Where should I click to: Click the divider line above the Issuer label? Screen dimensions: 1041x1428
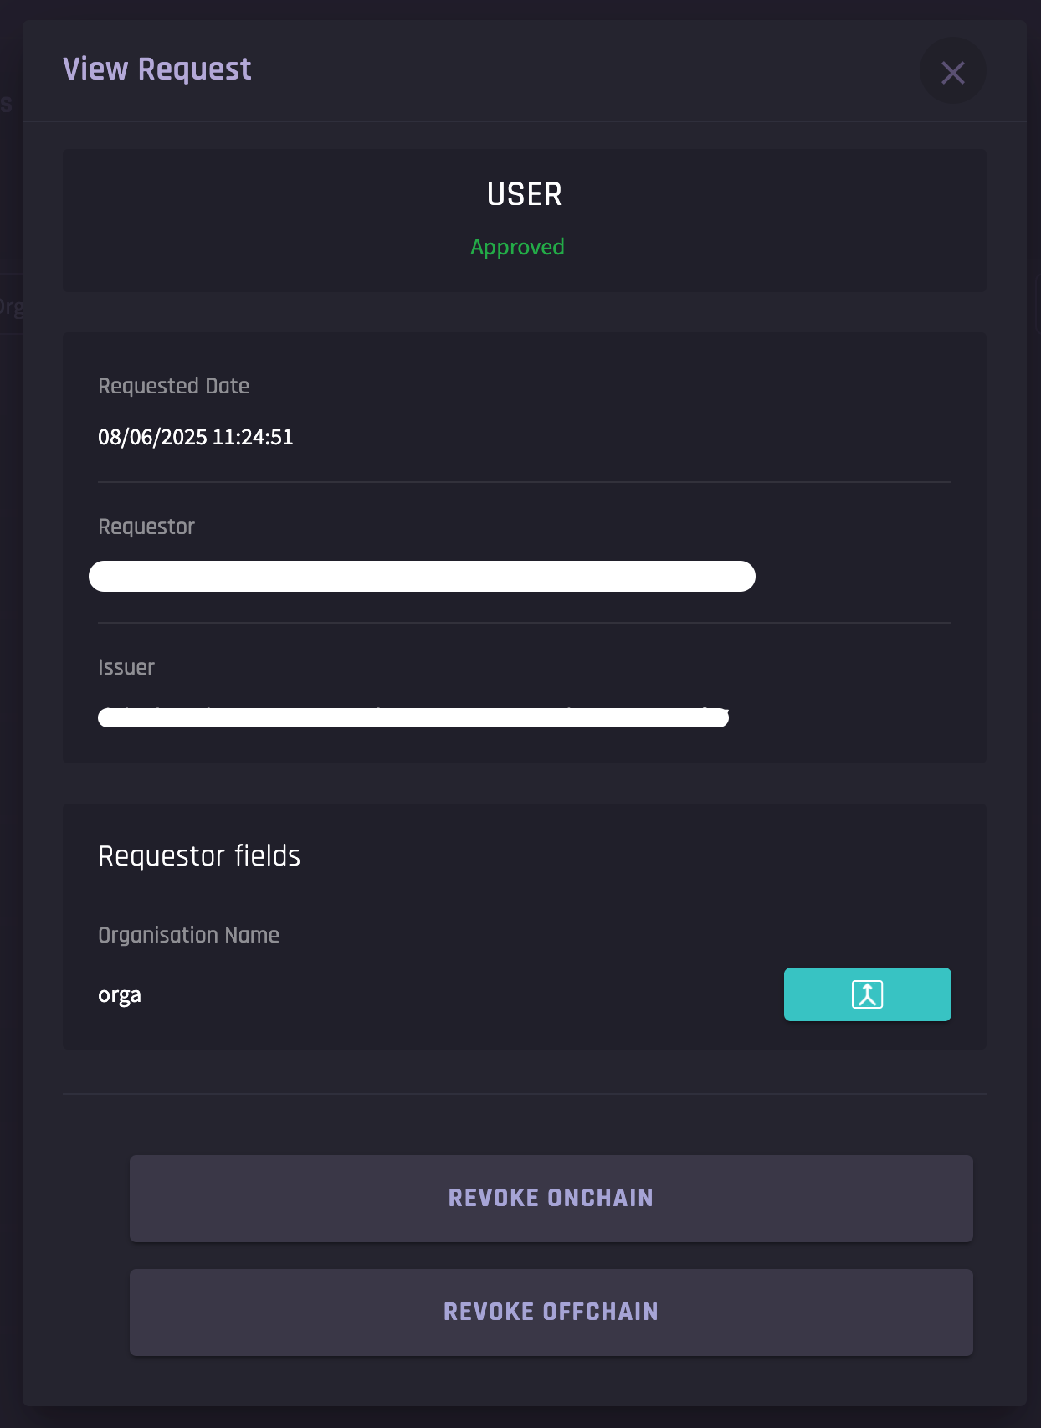524,623
